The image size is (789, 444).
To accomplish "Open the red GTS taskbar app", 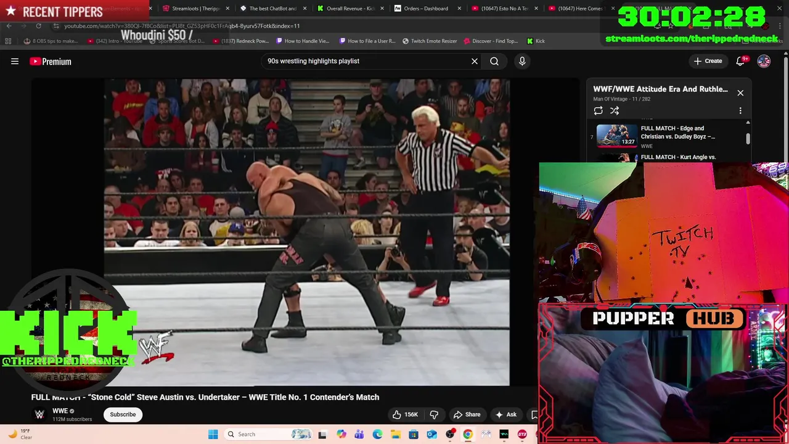I will coord(523,434).
